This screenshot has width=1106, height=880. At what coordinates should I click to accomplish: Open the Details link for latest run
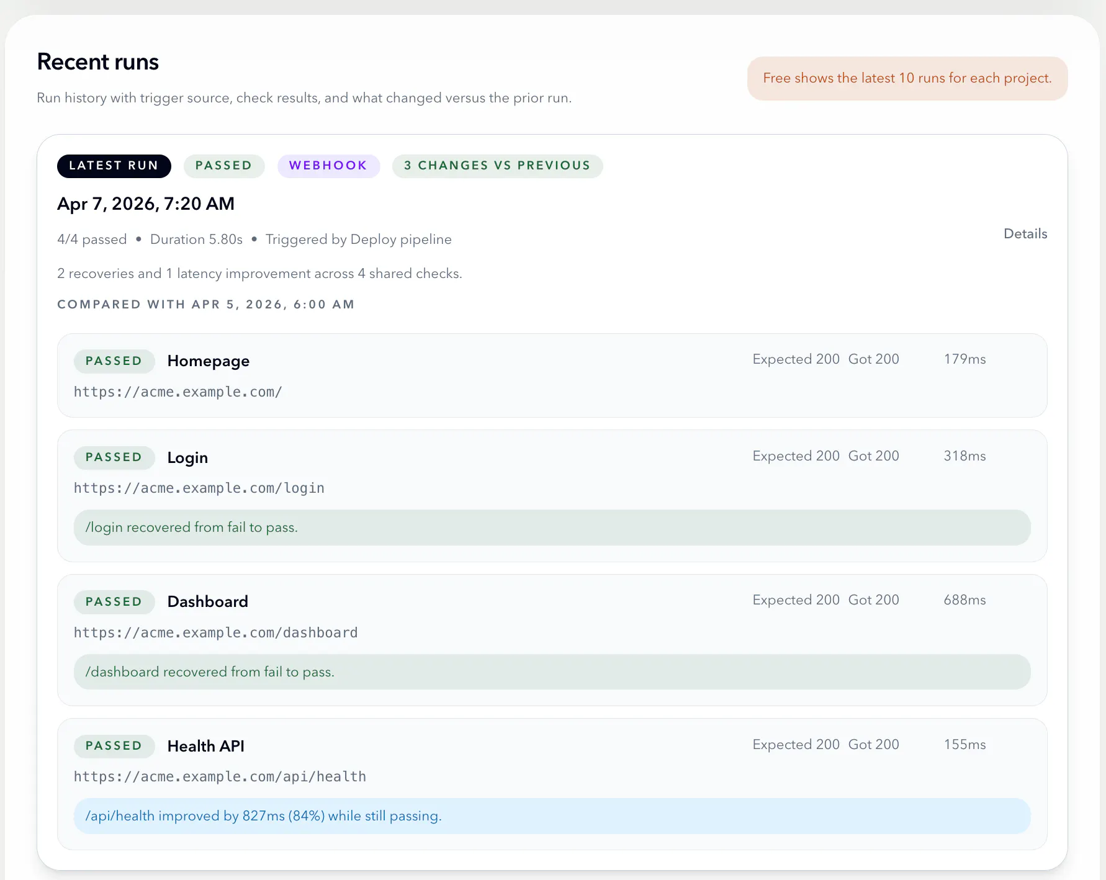(1025, 233)
